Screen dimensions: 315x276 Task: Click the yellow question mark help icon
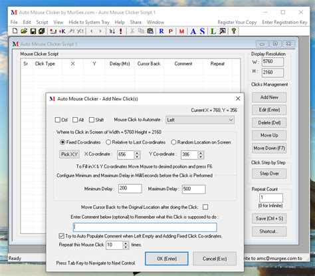[x=233, y=31]
